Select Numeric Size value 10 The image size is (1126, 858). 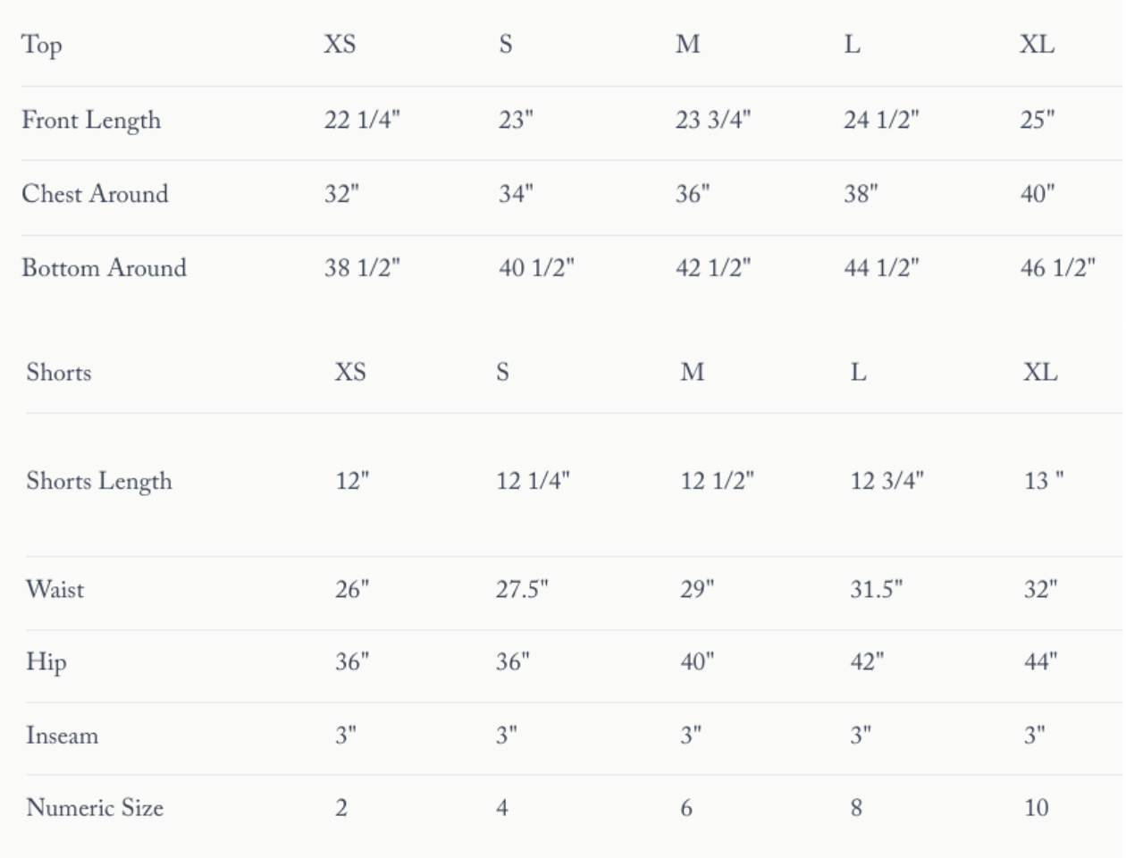(1037, 808)
